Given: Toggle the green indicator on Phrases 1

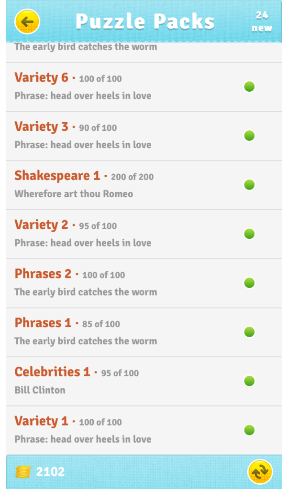Looking at the screenshot, I should [x=249, y=332].
